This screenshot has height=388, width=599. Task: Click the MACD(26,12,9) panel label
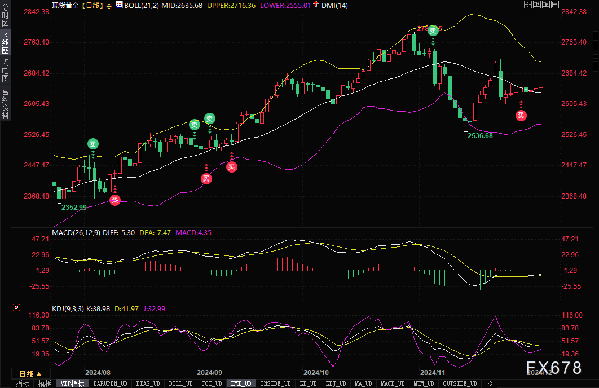pos(76,232)
